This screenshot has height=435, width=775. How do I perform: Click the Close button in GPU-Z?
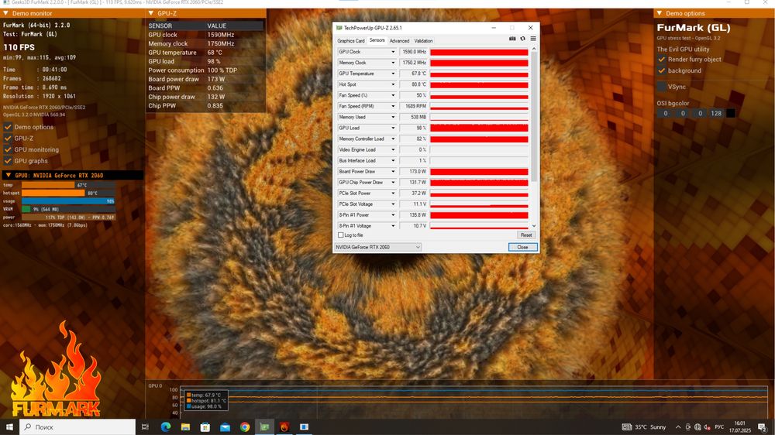point(522,247)
